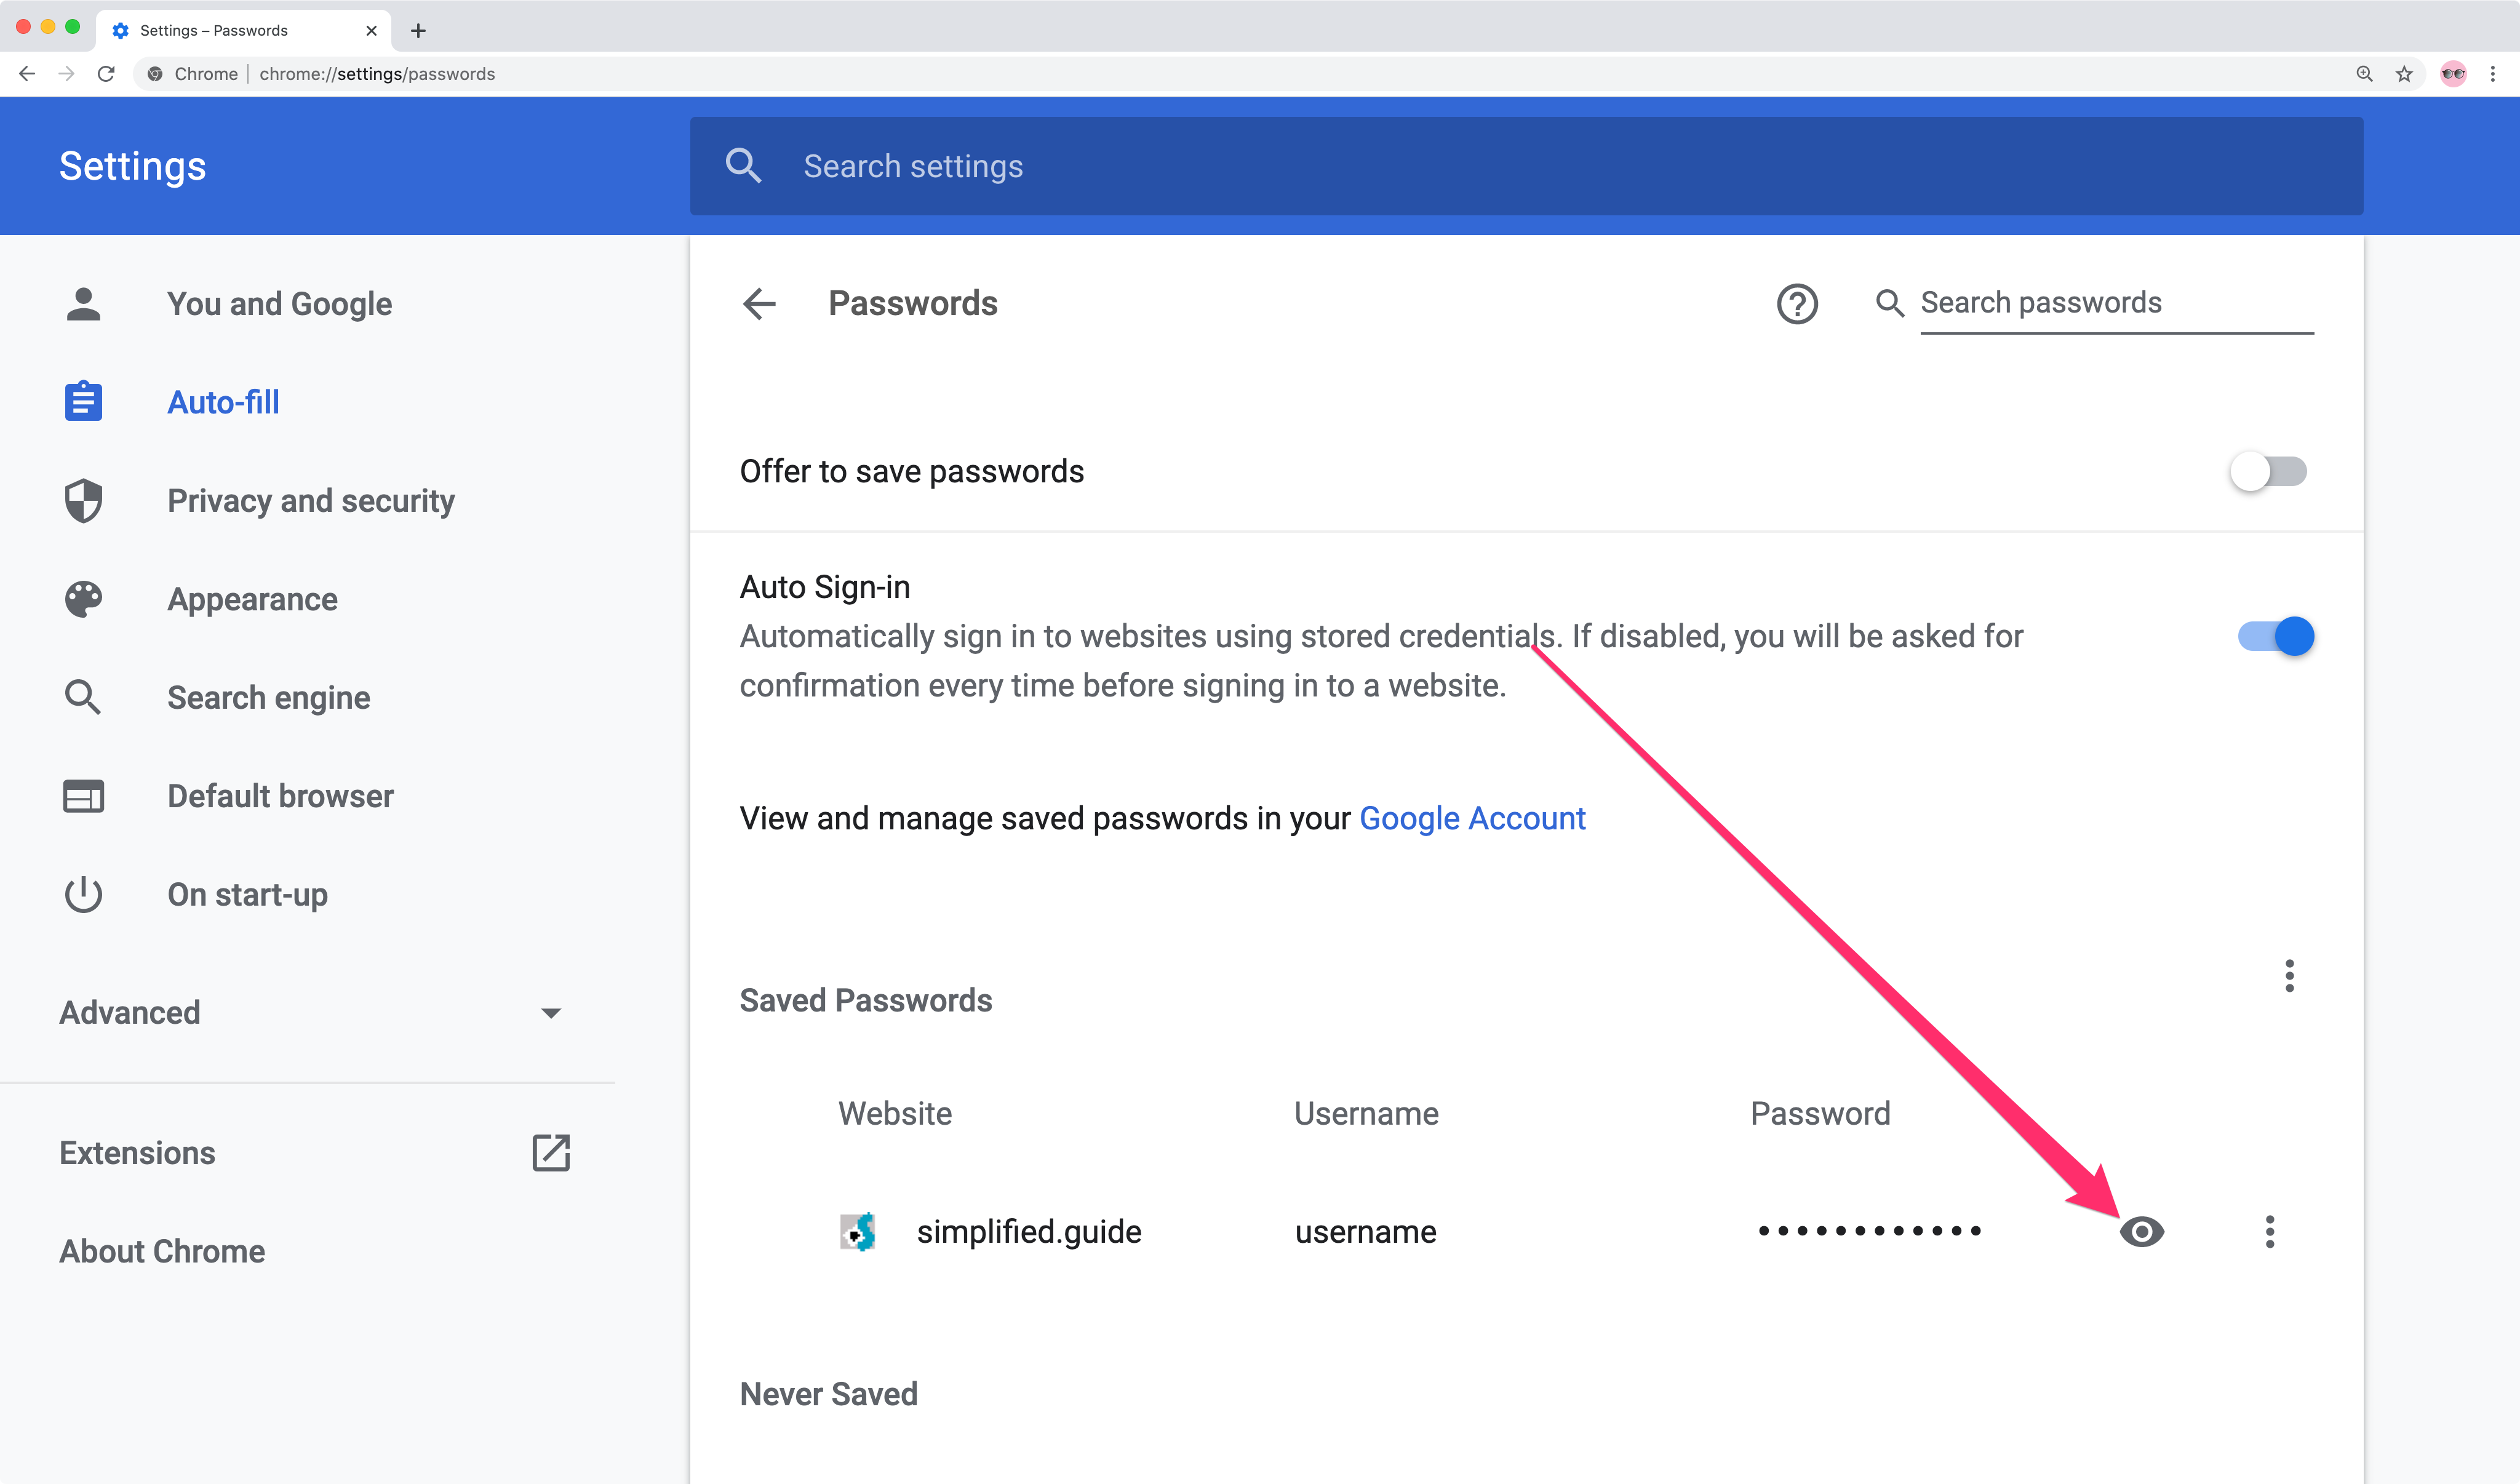Click the username cell for simplified.guide
This screenshot has height=1484, width=2520.
pos(1365,1232)
